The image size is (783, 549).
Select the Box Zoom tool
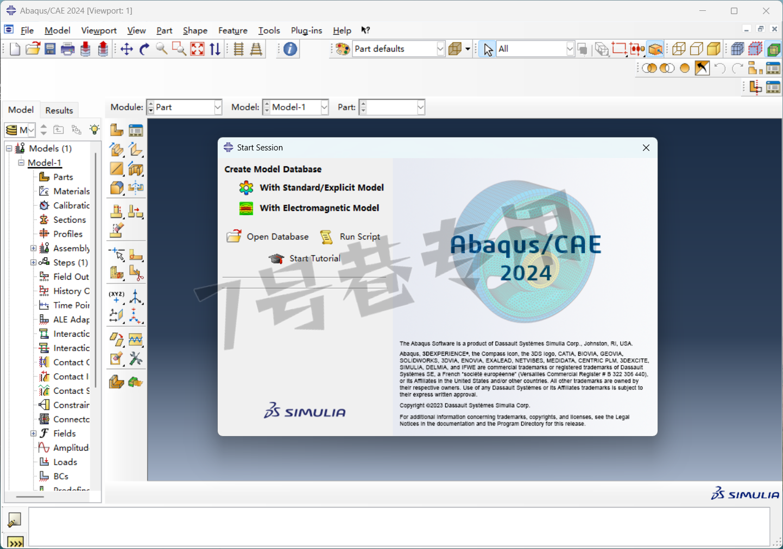click(179, 49)
